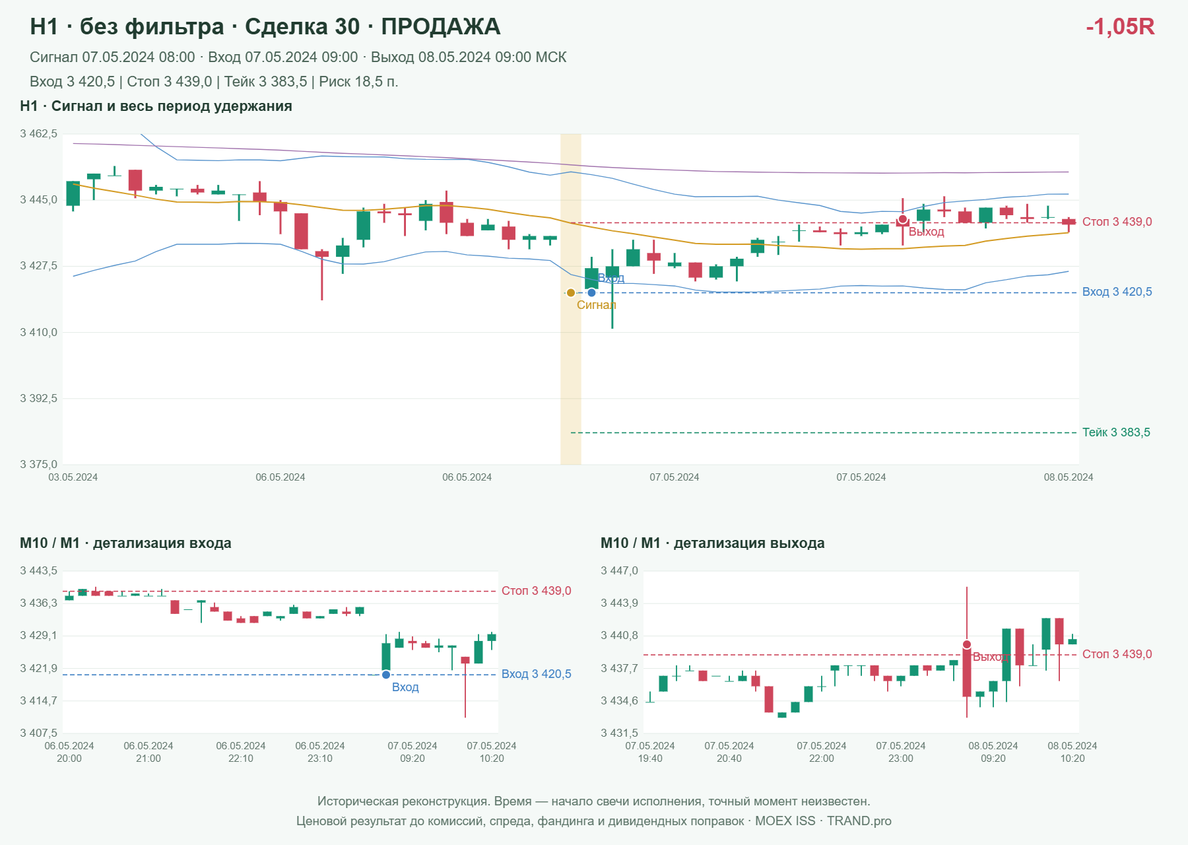Select the 3 410,0 price axis label
The height and width of the screenshot is (845, 1188).
click(x=38, y=333)
